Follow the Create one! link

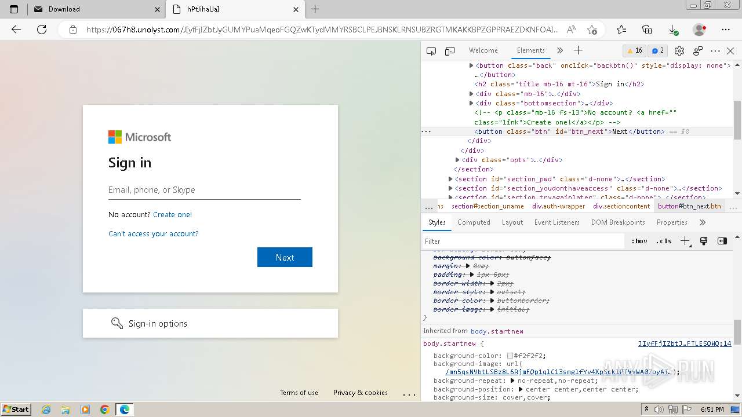click(x=172, y=214)
